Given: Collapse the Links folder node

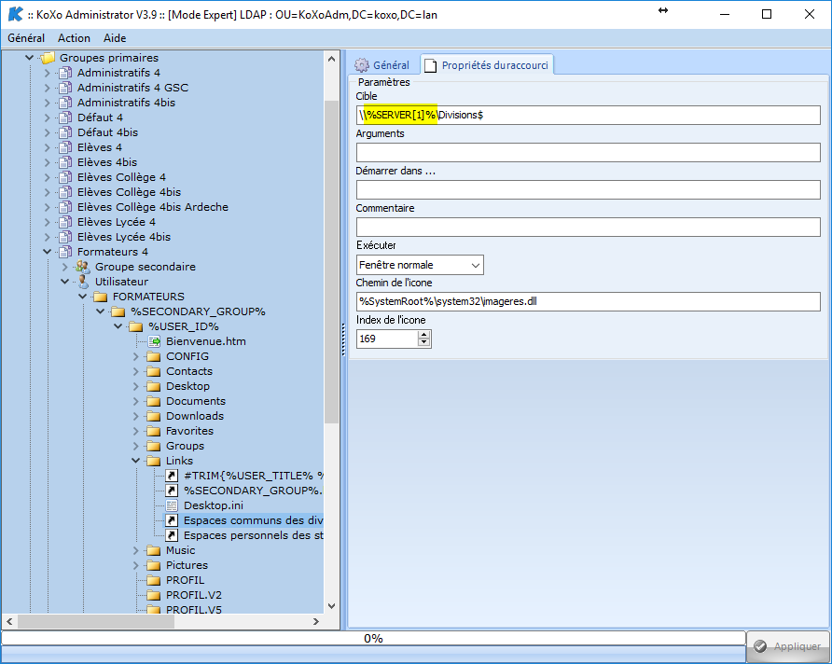Looking at the screenshot, I should click(136, 461).
